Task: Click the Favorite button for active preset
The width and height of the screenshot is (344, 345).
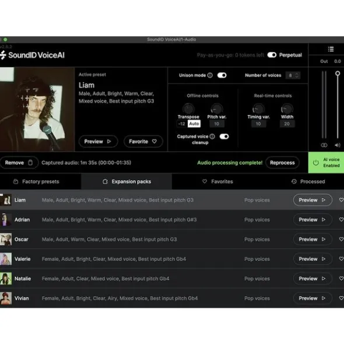Action: [143, 141]
